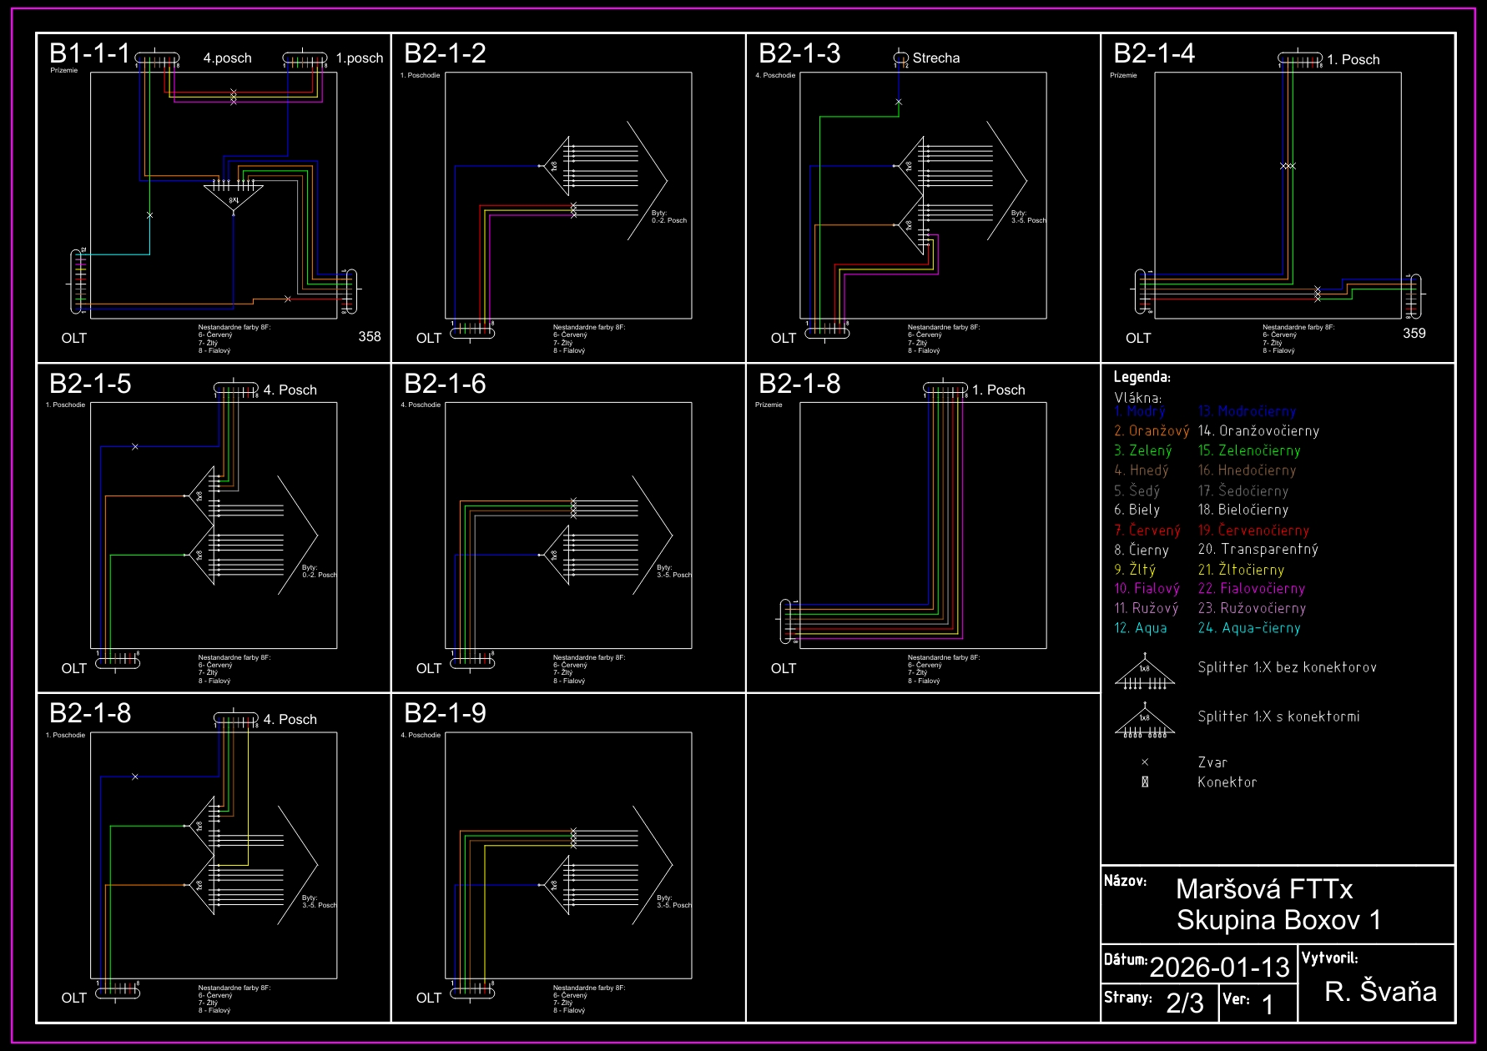Click the '9. Žltý' yellow legend entry

(x=1135, y=570)
